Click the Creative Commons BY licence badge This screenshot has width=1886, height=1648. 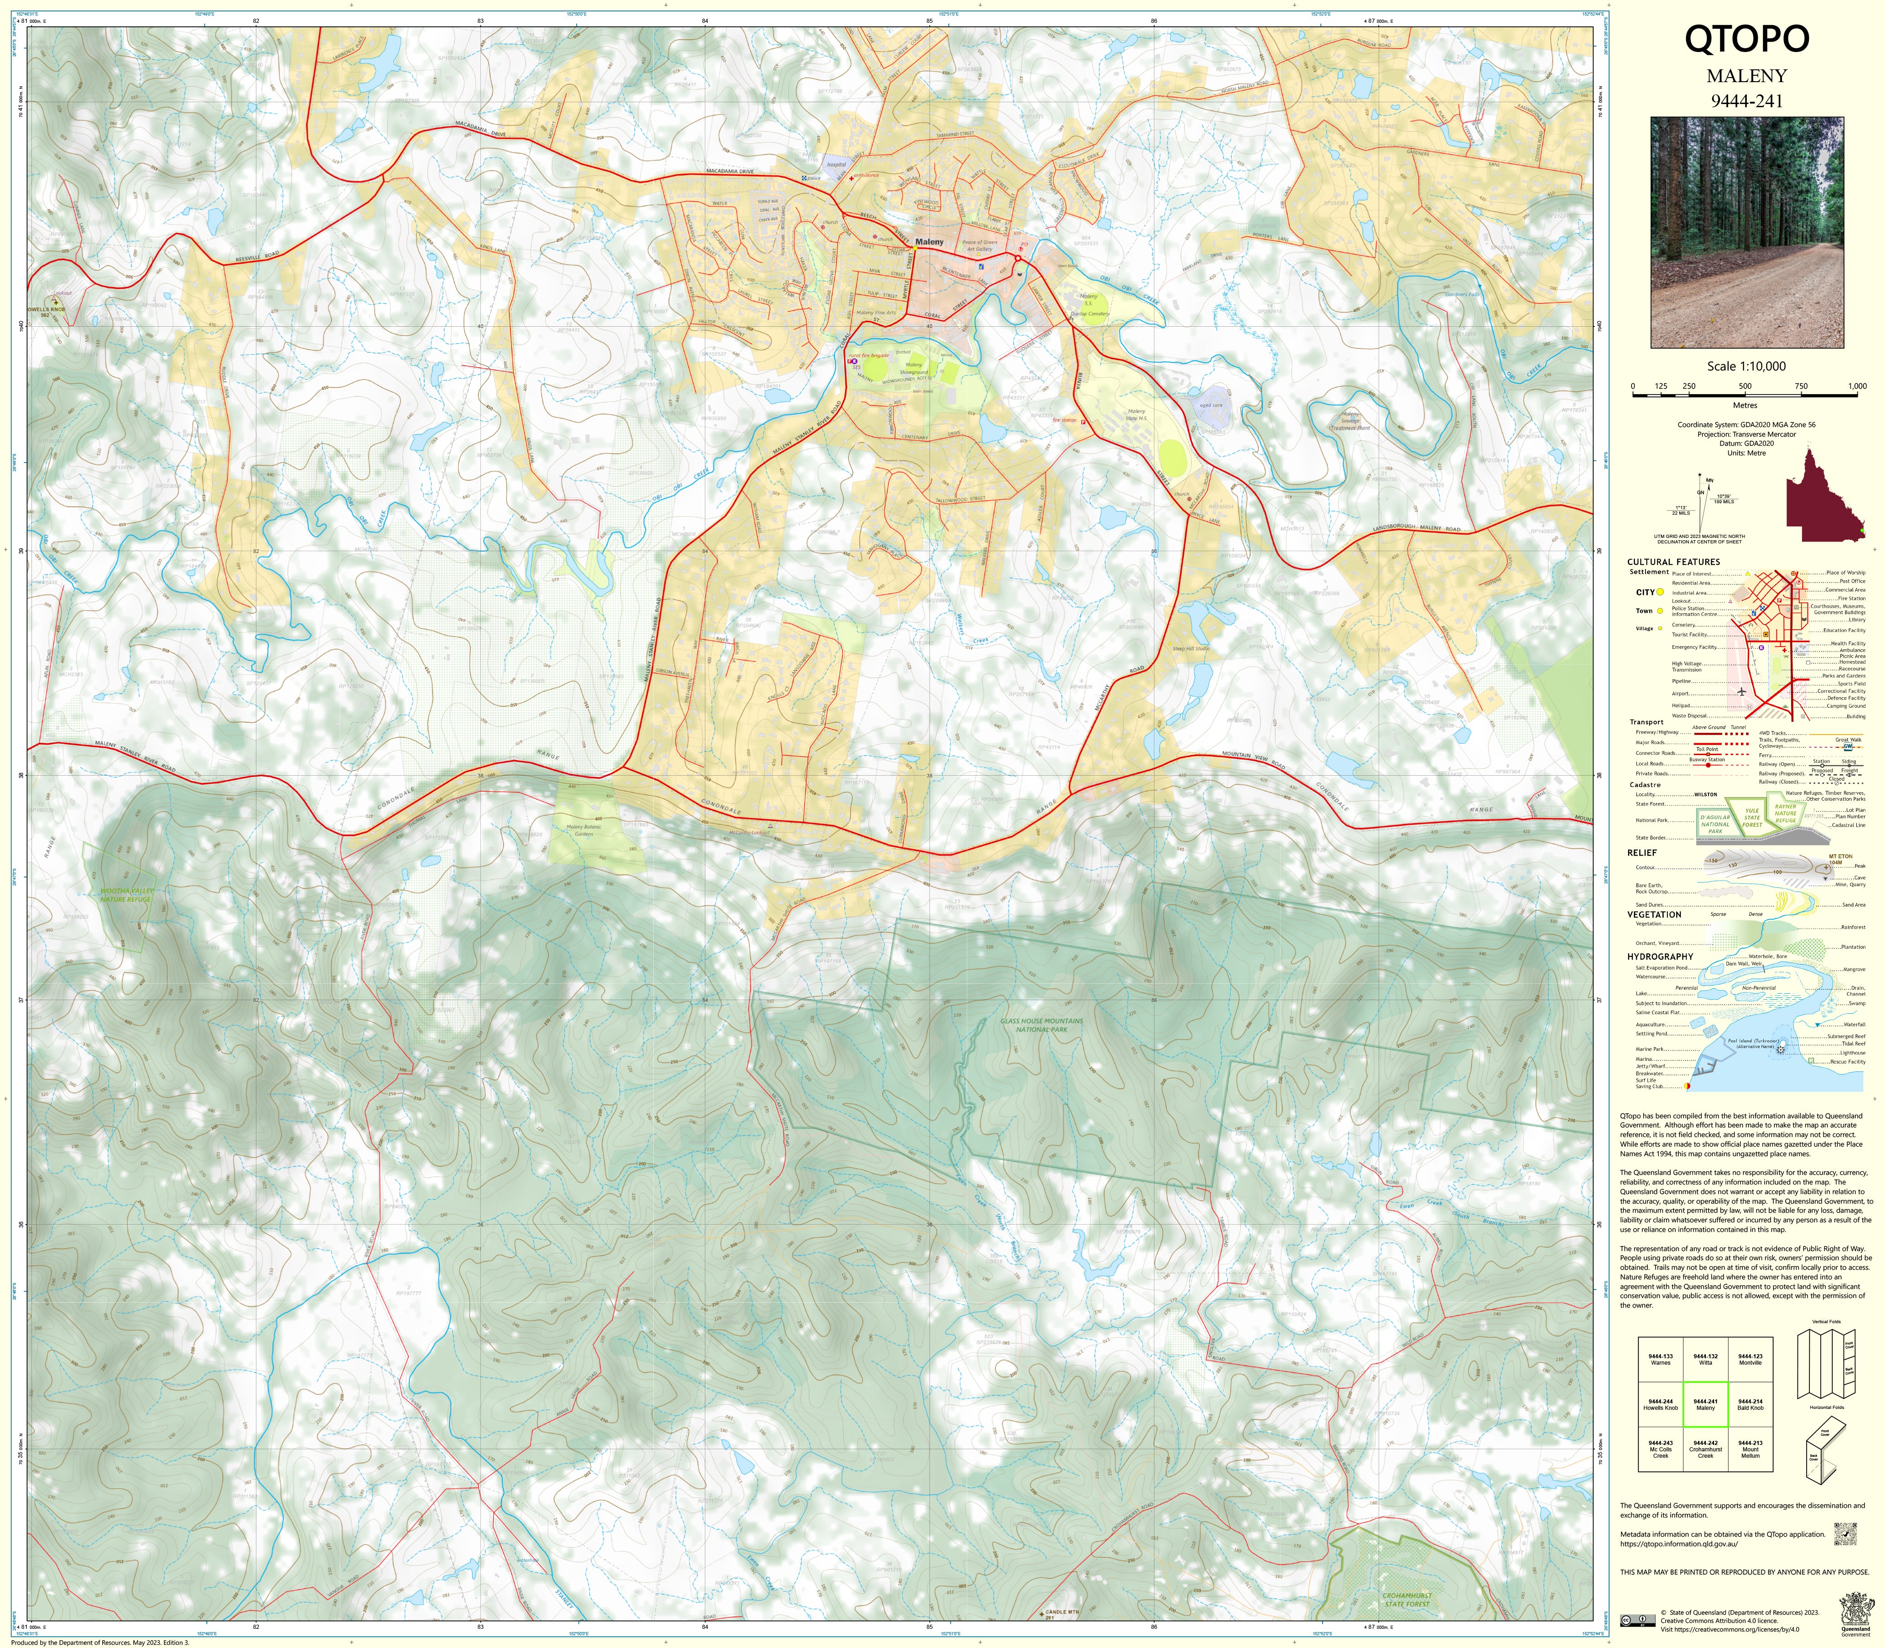pos(1638,1621)
